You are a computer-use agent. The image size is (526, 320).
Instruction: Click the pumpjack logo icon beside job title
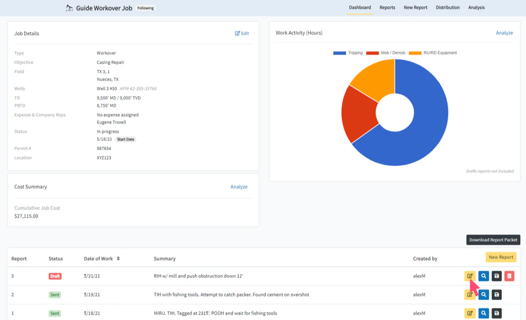[x=70, y=8]
